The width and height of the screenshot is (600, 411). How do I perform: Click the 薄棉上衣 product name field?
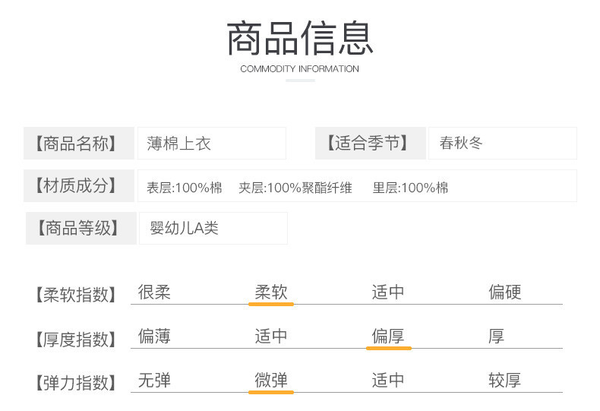211,143
